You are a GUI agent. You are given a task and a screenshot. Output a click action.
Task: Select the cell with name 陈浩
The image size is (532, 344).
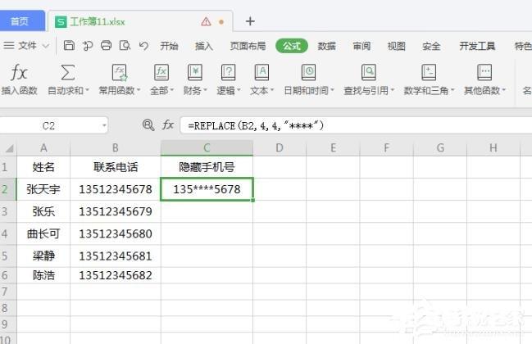[43, 275]
